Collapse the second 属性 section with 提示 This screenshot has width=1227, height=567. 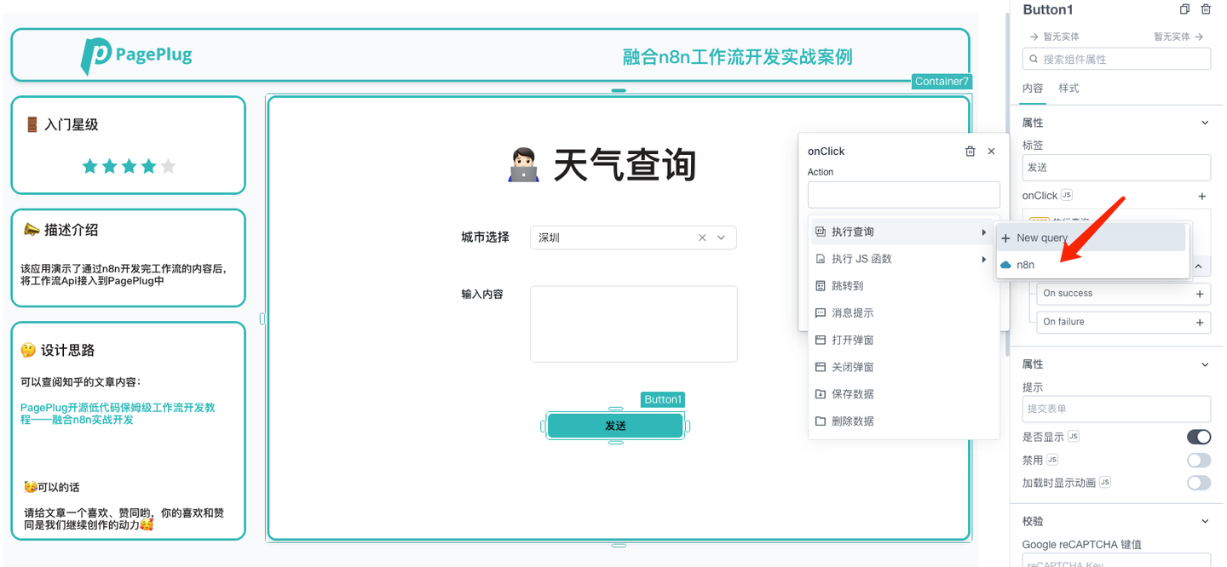click(1205, 364)
